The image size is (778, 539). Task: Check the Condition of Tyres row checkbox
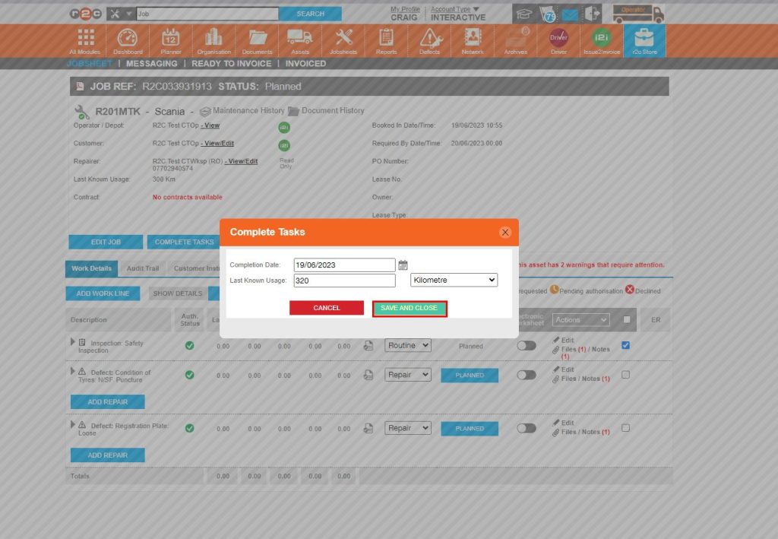pos(625,375)
